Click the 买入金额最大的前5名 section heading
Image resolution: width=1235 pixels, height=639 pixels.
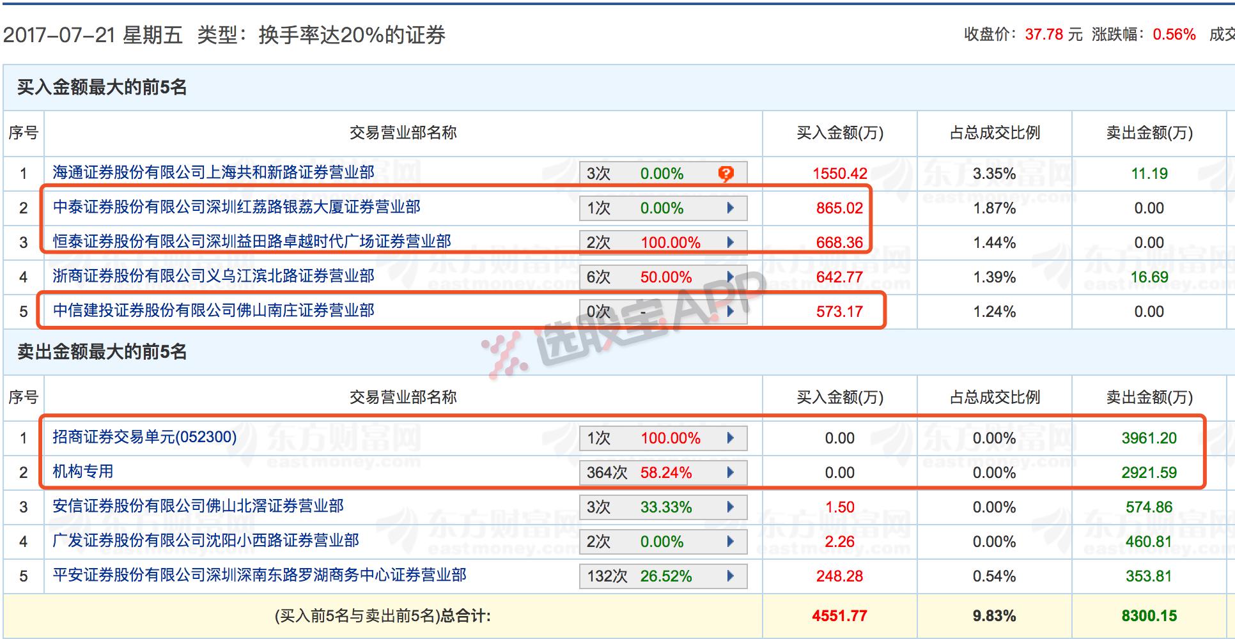click(x=102, y=87)
